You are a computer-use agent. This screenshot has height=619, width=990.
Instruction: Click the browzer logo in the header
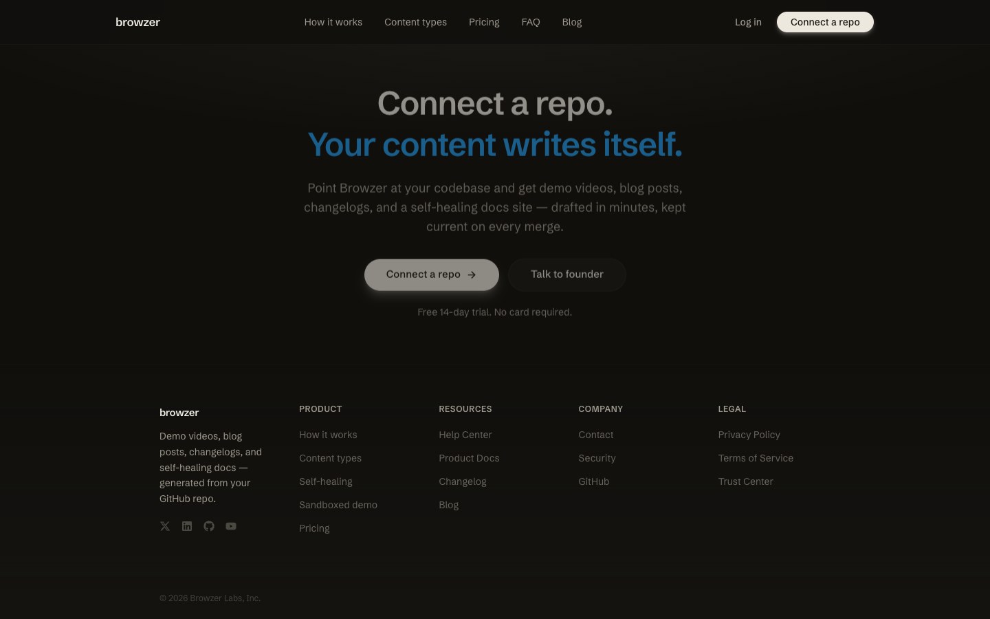pyautogui.click(x=137, y=22)
